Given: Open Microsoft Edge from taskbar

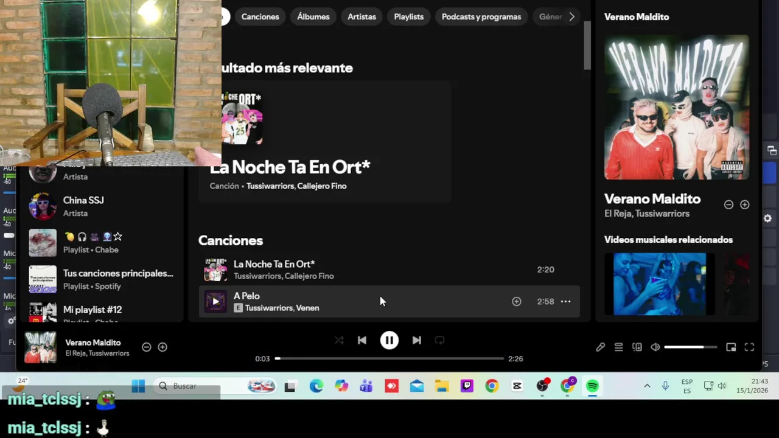Looking at the screenshot, I should (x=316, y=386).
